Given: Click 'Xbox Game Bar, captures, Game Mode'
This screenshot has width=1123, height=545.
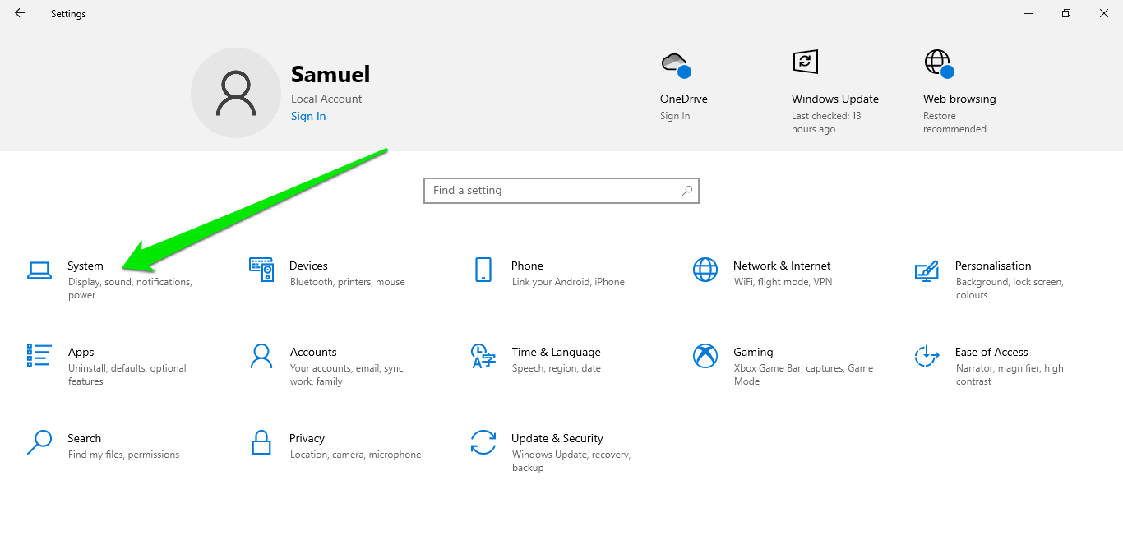Looking at the screenshot, I should tap(804, 375).
